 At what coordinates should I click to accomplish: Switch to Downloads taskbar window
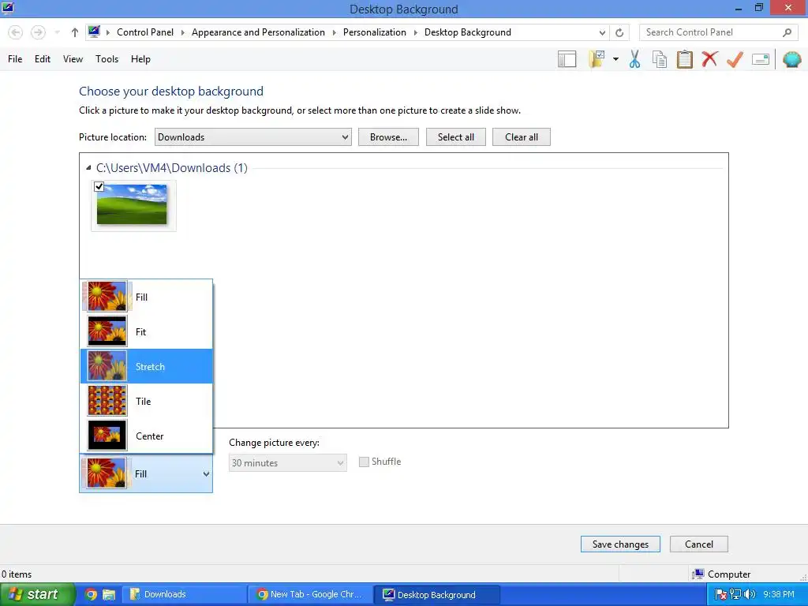point(184,595)
